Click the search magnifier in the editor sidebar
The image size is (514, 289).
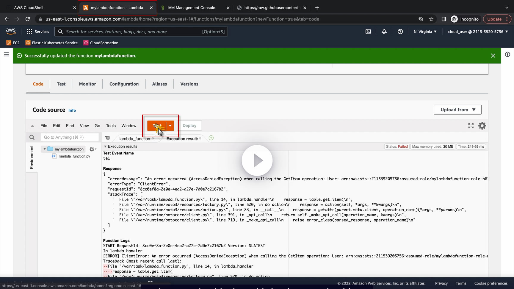pyautogui.click(x=32, y=137)
